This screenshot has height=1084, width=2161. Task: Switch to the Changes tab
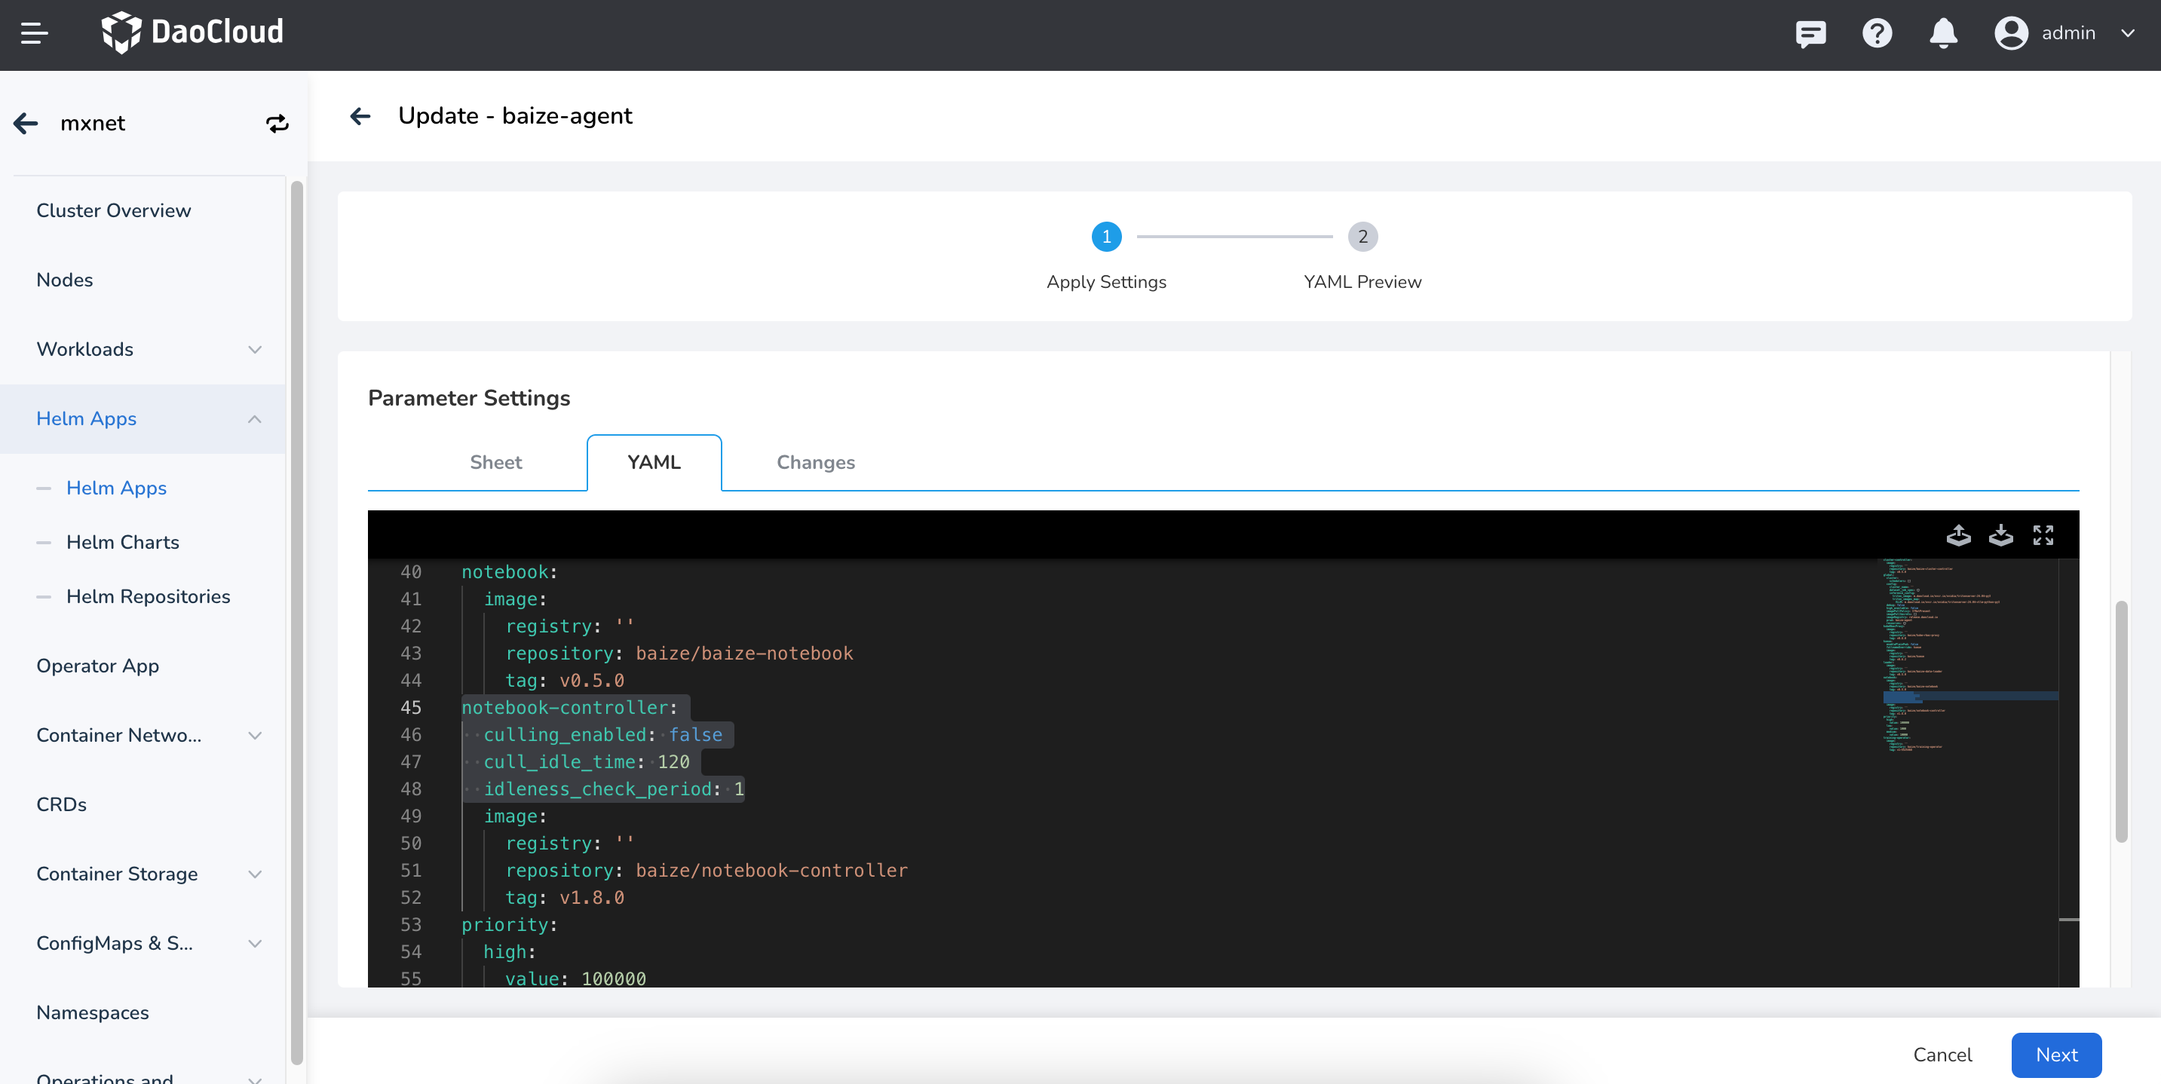pos(815,462)
